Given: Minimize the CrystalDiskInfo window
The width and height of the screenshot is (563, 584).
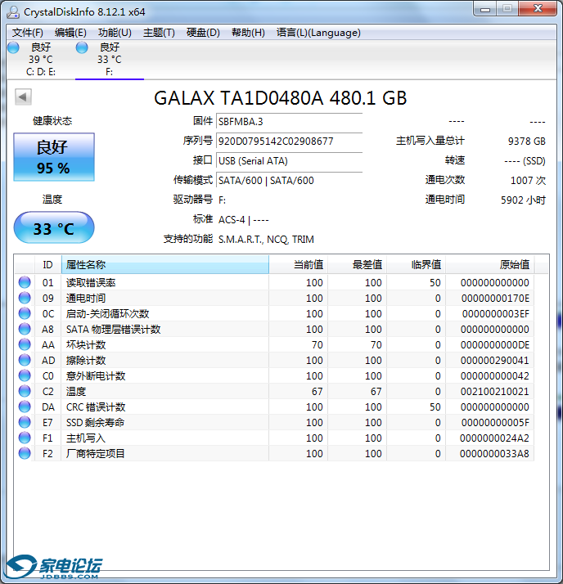Looking at the screenshot, I should tap(485, 9).
